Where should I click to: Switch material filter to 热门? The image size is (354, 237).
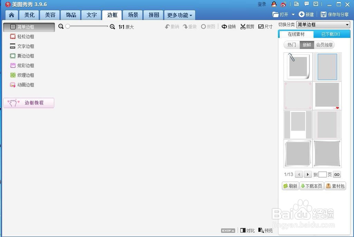pos(291,45)
